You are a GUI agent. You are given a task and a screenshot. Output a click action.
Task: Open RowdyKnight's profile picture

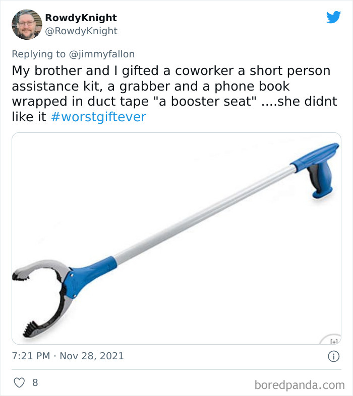tap(27, 25)
